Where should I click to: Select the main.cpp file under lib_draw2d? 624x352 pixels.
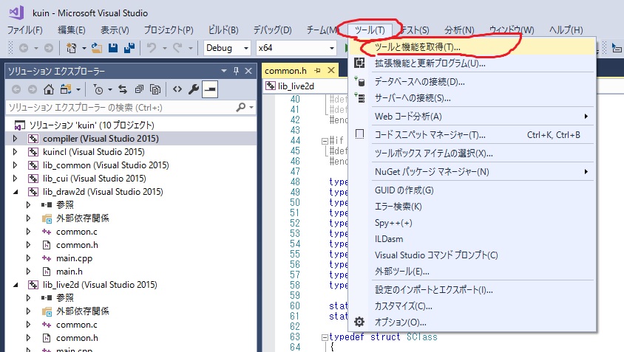click(x=74, y=258)
